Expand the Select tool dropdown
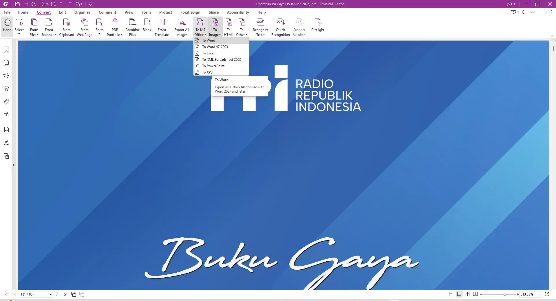 pyautogui.click(x=19, y=34)
